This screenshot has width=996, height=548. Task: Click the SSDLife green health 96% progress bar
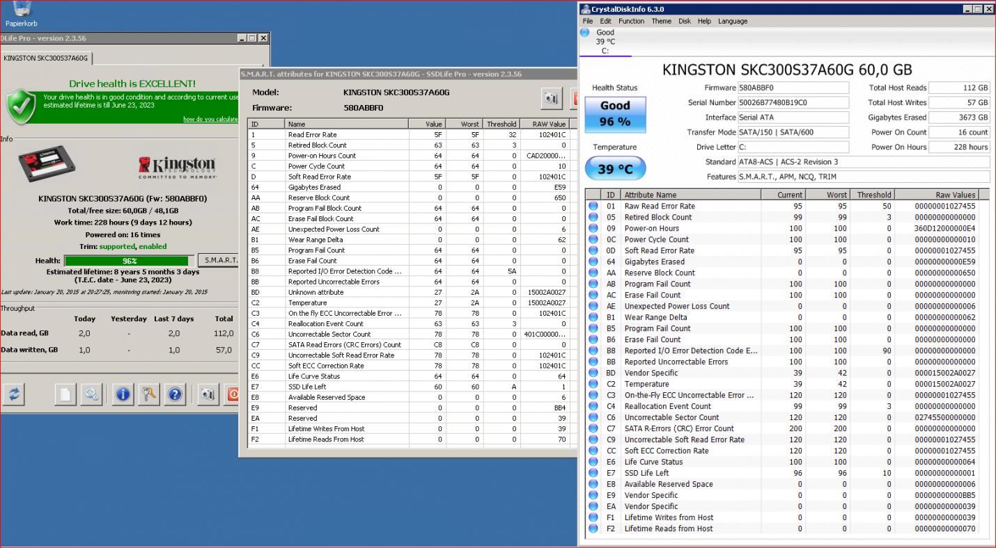coord(130,261)
